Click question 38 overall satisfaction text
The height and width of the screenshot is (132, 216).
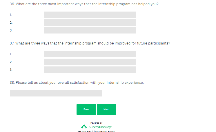[x=77, y=83]
